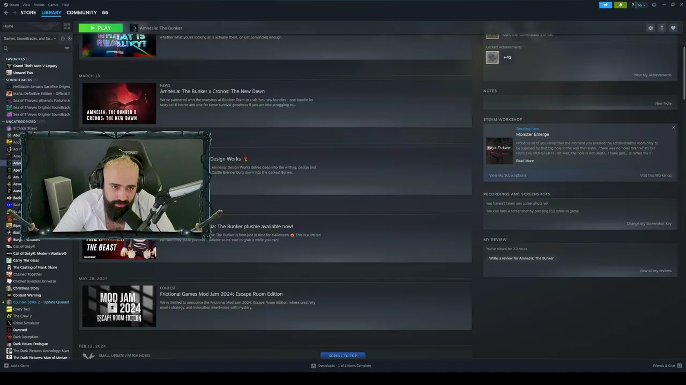The height and width of the screenshot is (385, 686).
Task: Select The Casting of Frank Stone
Action: coord(35,267)
